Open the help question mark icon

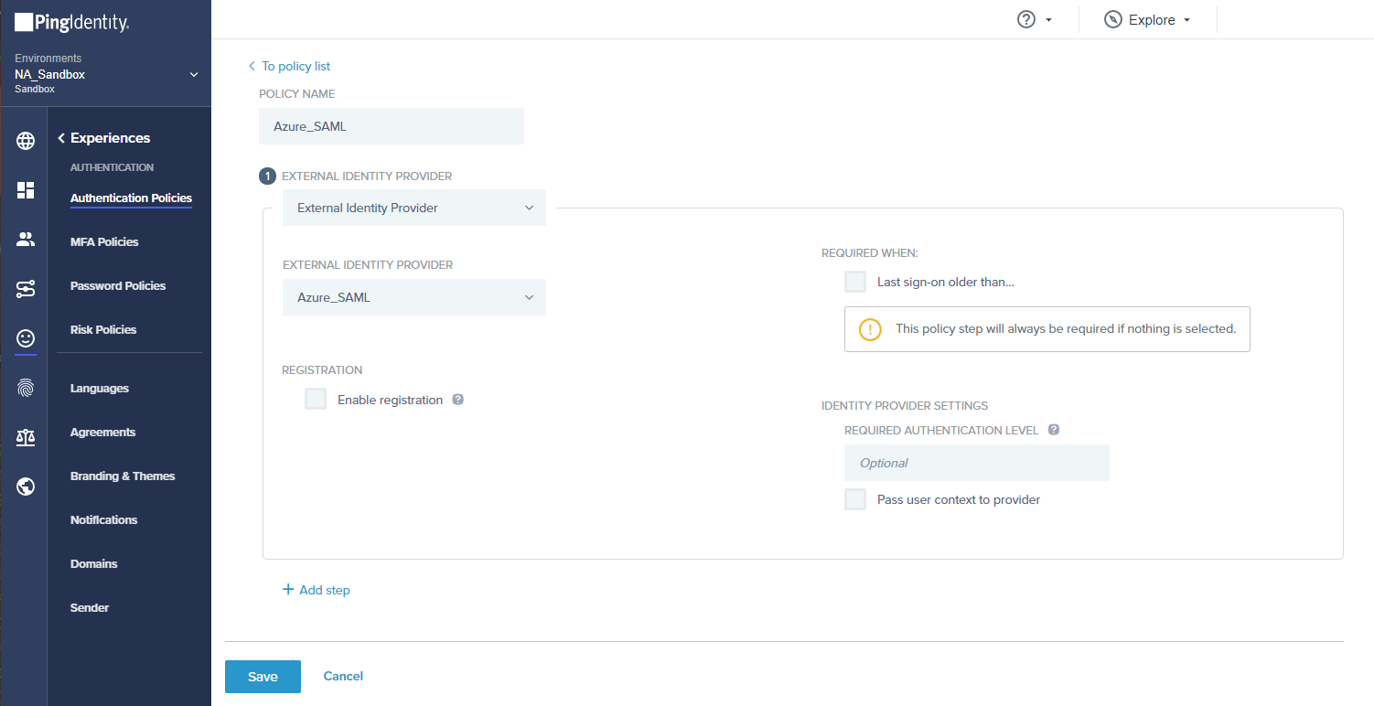click(x=1026, y=18)
